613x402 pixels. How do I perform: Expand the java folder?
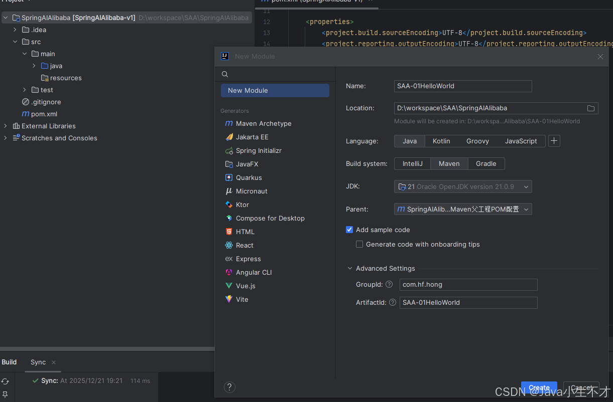(x=34, y=66)
